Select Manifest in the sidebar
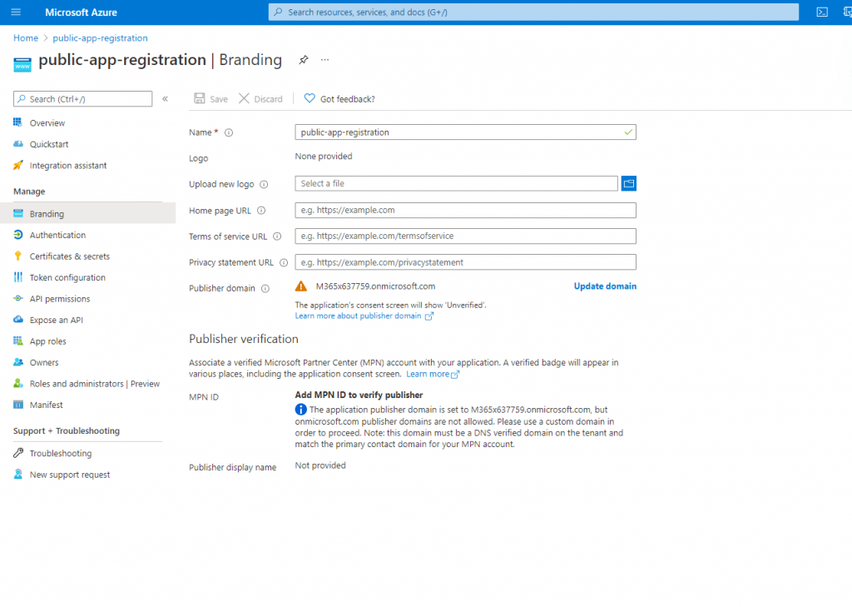This screenshot has width=852, height=607. click(46, 405)
